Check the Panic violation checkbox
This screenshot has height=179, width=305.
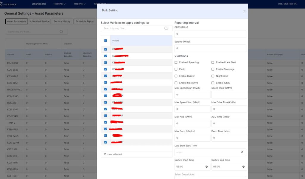[176, 69]
